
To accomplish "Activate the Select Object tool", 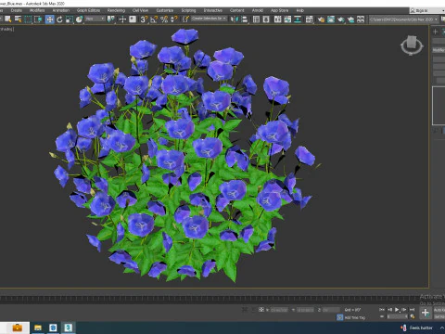I will point(8,19).
